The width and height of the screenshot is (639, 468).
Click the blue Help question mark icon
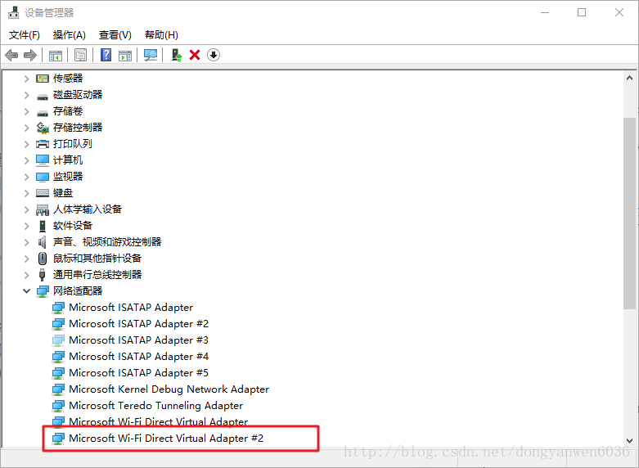click(x=106, y=55)
